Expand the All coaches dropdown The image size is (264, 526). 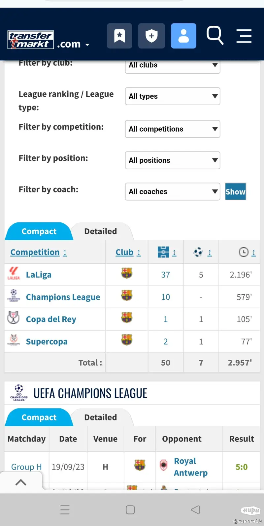(172, 192)
